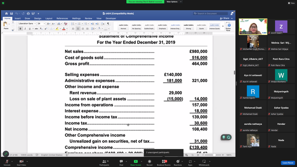Apply red font color
Image resolution: width=297 pixels, height=167 pixels.
(64, 29)
